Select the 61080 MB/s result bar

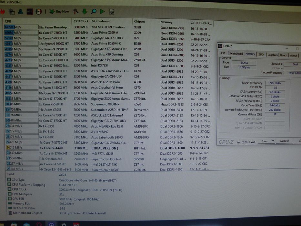[x=21, y=33]
